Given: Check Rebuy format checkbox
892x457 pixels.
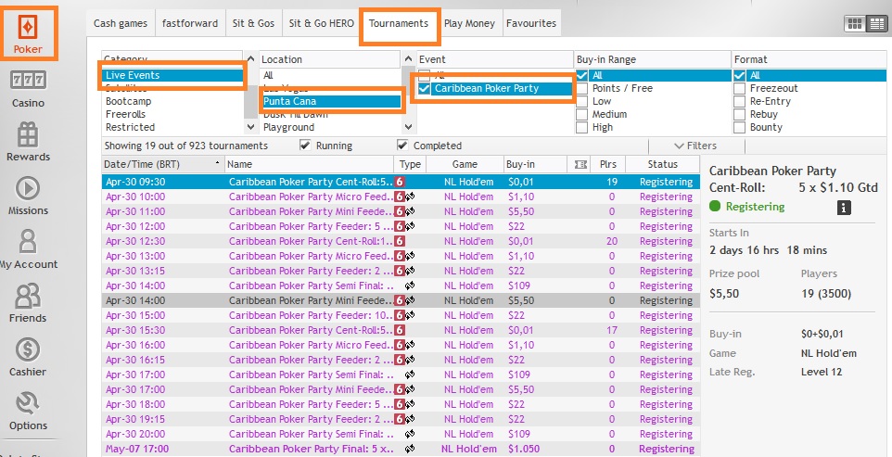Looking at the screenshot, I should (739, 114).
